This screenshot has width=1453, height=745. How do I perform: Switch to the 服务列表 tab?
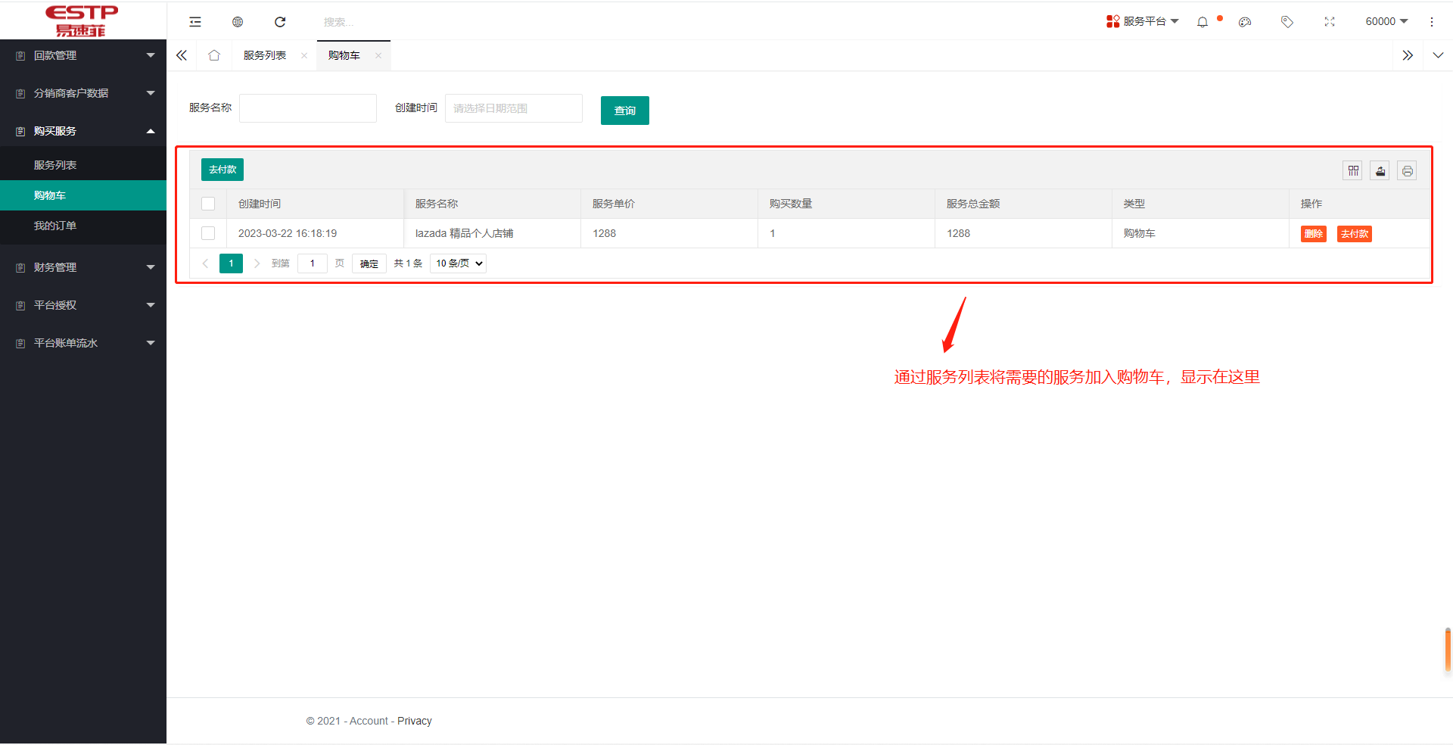tap(265, 55)
